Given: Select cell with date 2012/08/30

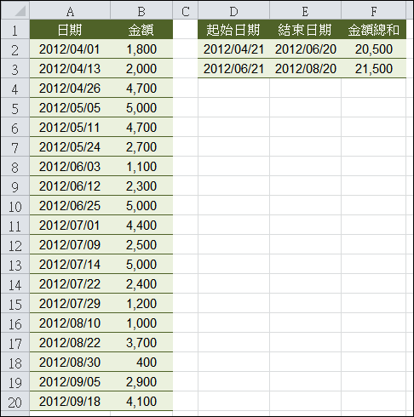Looking at the screenshot, I should [x=70, y=363].
